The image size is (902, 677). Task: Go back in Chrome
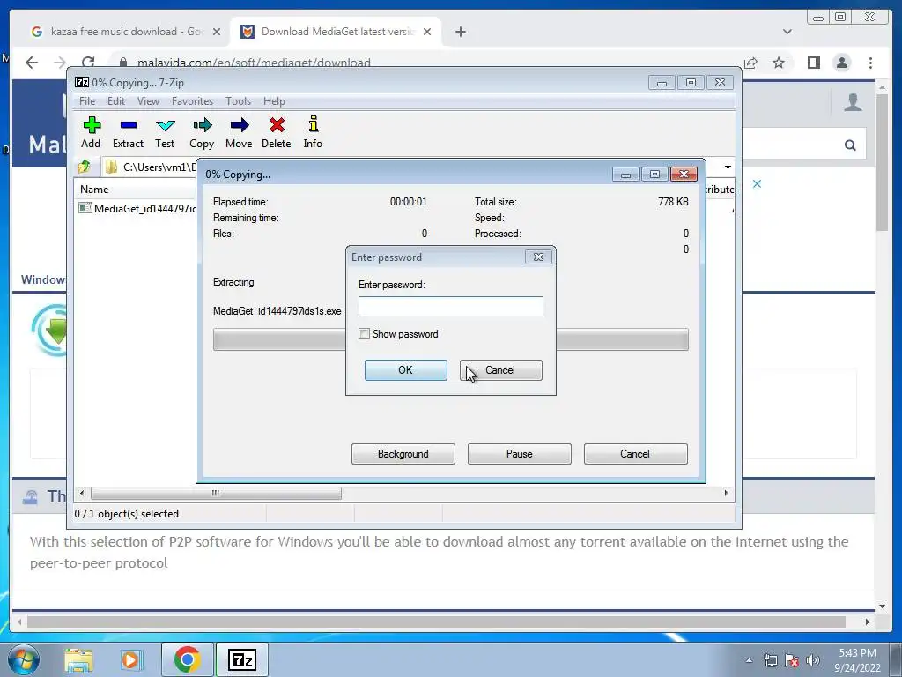pos(32,63)
